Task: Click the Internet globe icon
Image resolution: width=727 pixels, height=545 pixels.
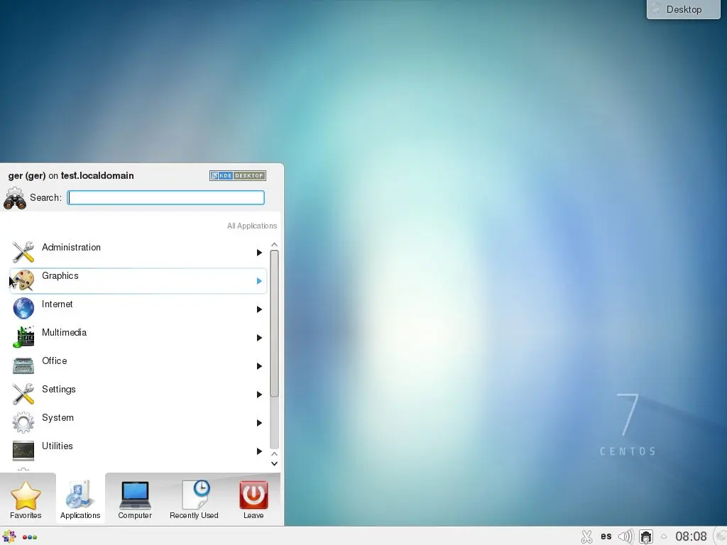Action: [23, 308]
